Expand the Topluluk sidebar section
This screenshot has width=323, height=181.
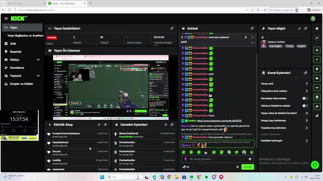tap(38, 76)
